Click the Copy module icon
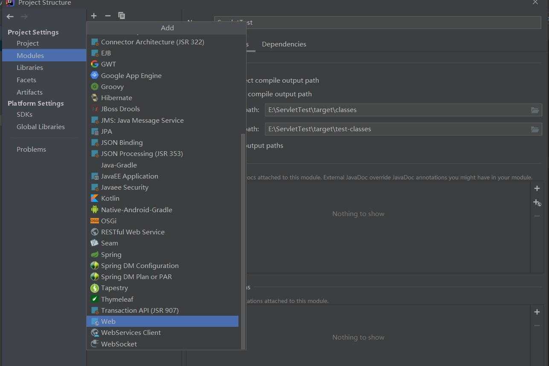549x366 pixels. (122, 16)
